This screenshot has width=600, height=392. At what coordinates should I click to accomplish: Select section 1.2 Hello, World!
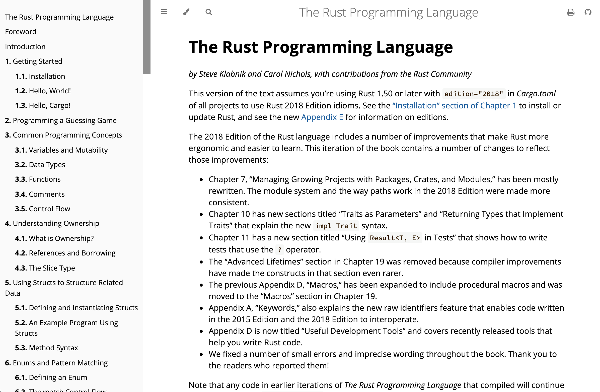click(x=43, y=91)
